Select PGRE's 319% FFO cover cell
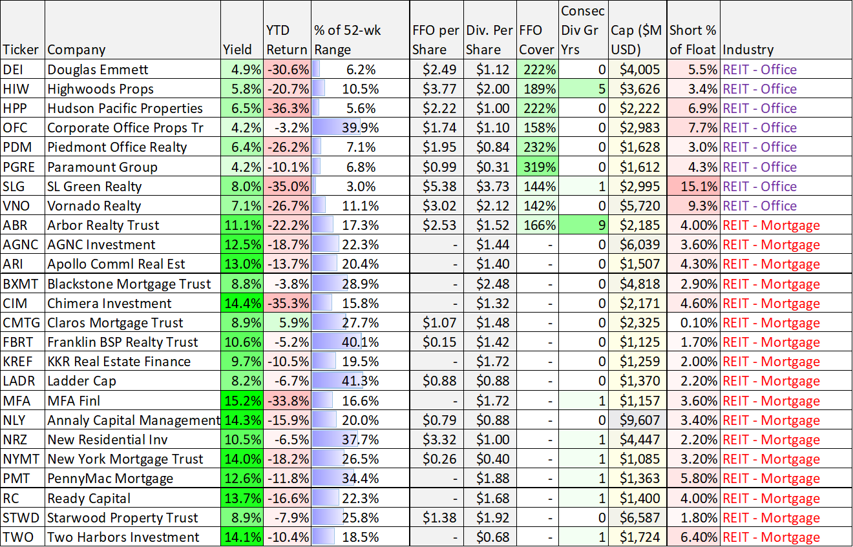 pos(537,167)
